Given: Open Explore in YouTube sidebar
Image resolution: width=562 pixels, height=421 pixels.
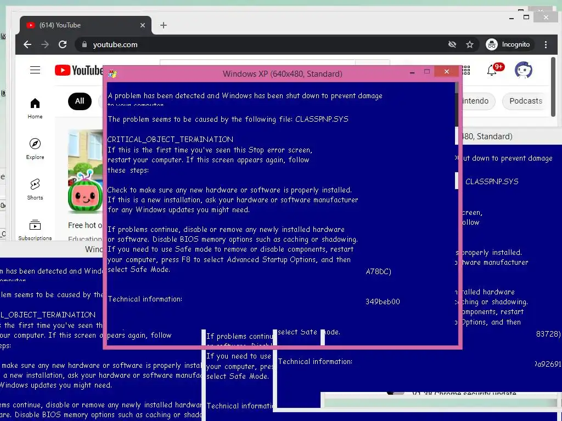Looking at the screenshot, I should click(x=35, y=149).
